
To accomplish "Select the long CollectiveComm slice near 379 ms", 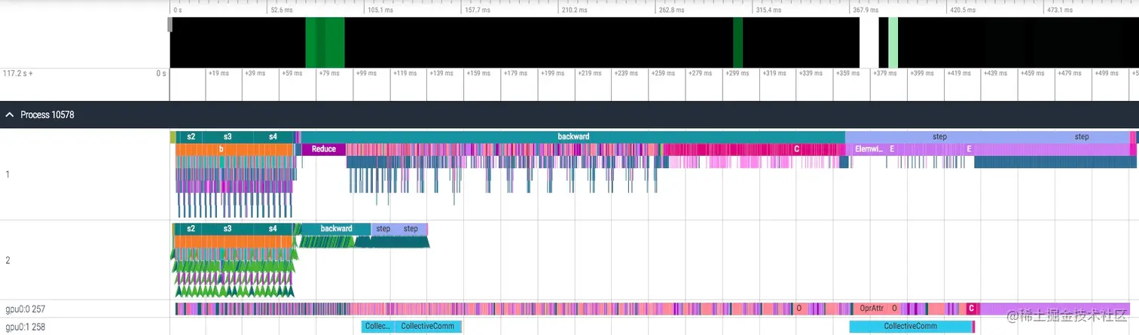I will 911,326.
